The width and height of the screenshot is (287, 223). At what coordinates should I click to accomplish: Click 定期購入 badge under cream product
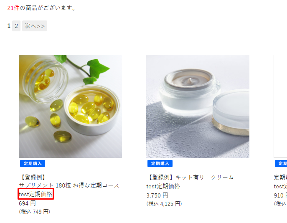160,163
